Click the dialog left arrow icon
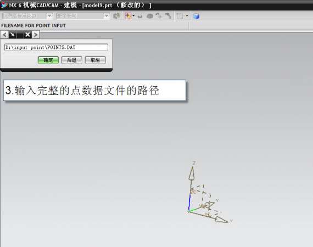 click(4, 35)
